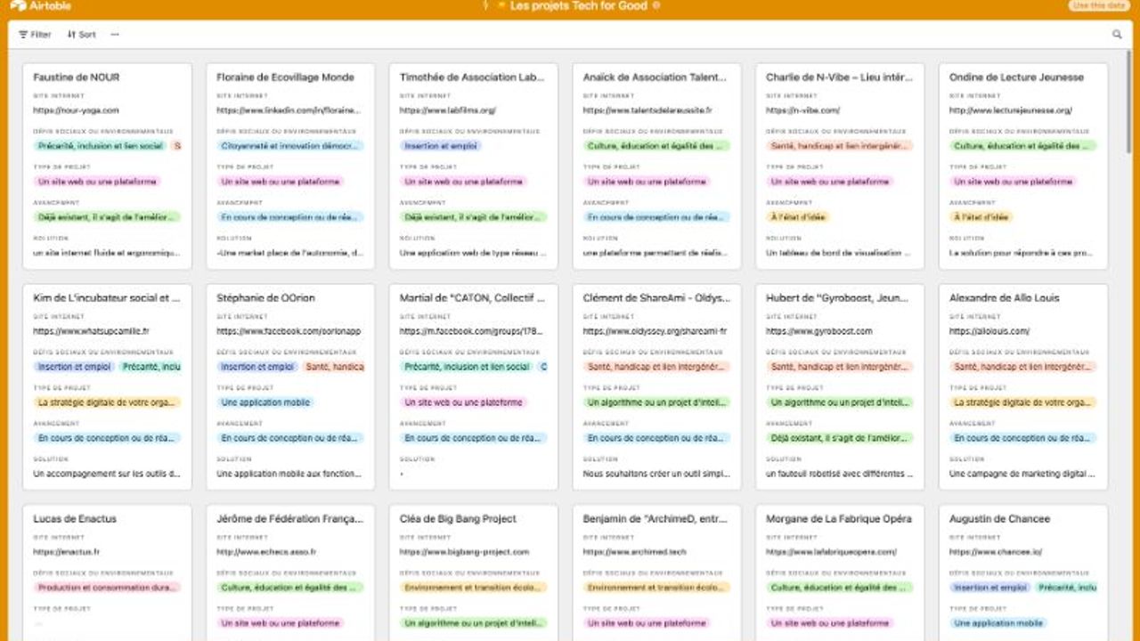Open the Filter options
The height and width of the screenshot is (641, 1140).
tap(35, 35)
